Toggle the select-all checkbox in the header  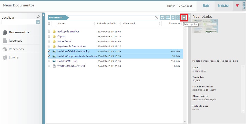click(49, 24)
